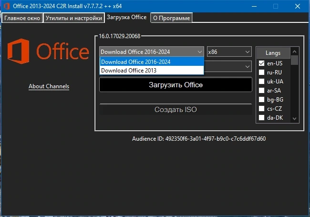Click the large orange Office logo
Screen dimensions: 310x217
48,52
